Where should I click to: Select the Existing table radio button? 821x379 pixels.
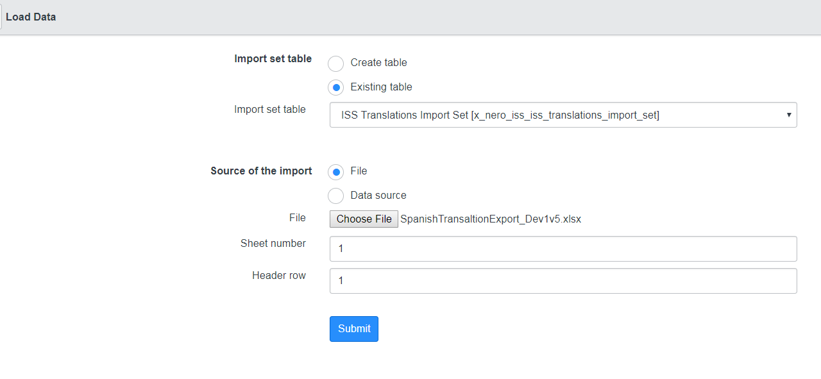(x=335, y=88)
